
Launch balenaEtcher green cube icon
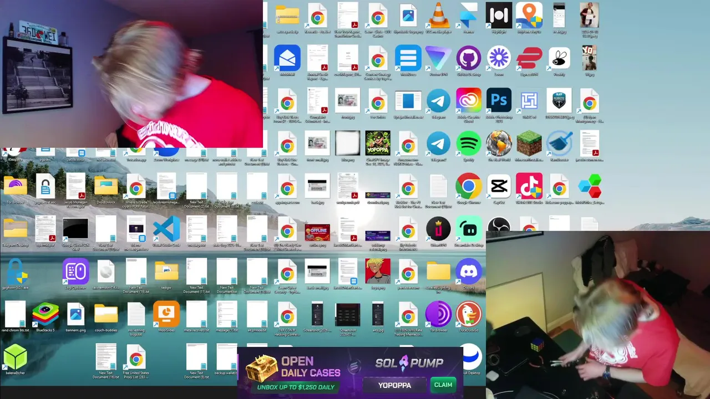pyautogui.click(x=15, y=357)
